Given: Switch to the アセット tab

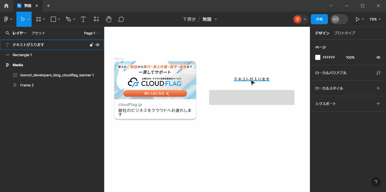Looking at the screenshot, I should 39,33.
